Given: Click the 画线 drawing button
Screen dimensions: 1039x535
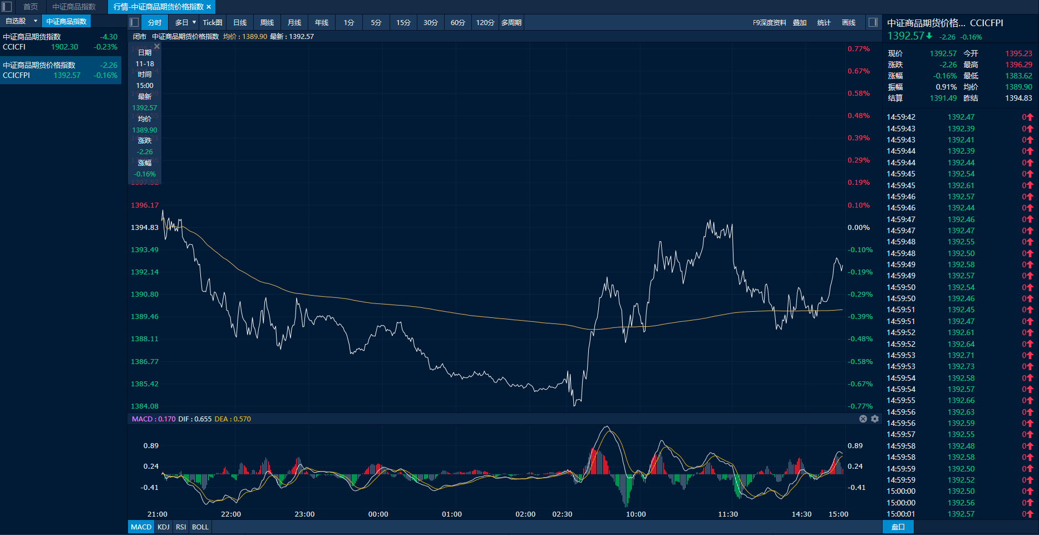Looking at the screenshot, I should pos(849,22).
